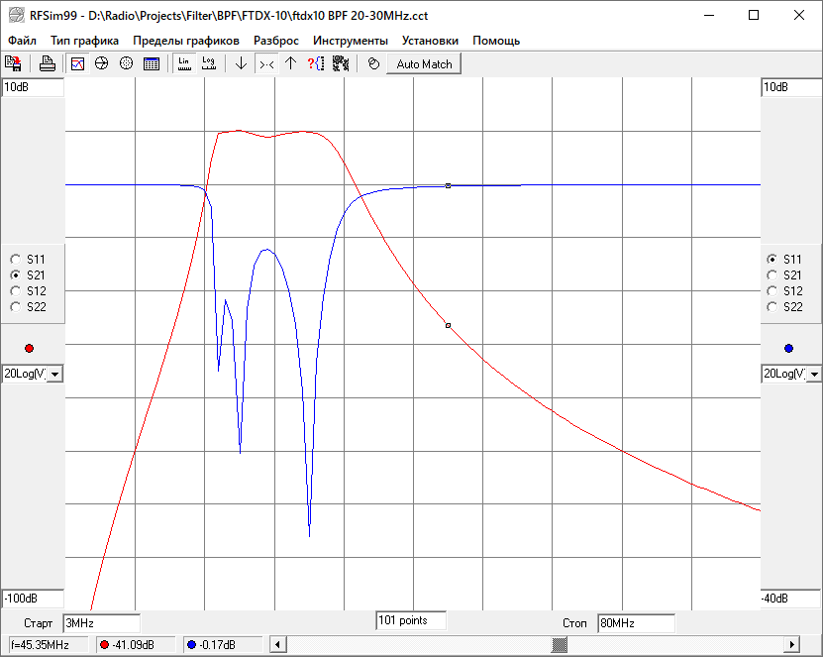823x657 pixels.
Task: Choose S21 radio button on right panel
Action: [772, 275]
